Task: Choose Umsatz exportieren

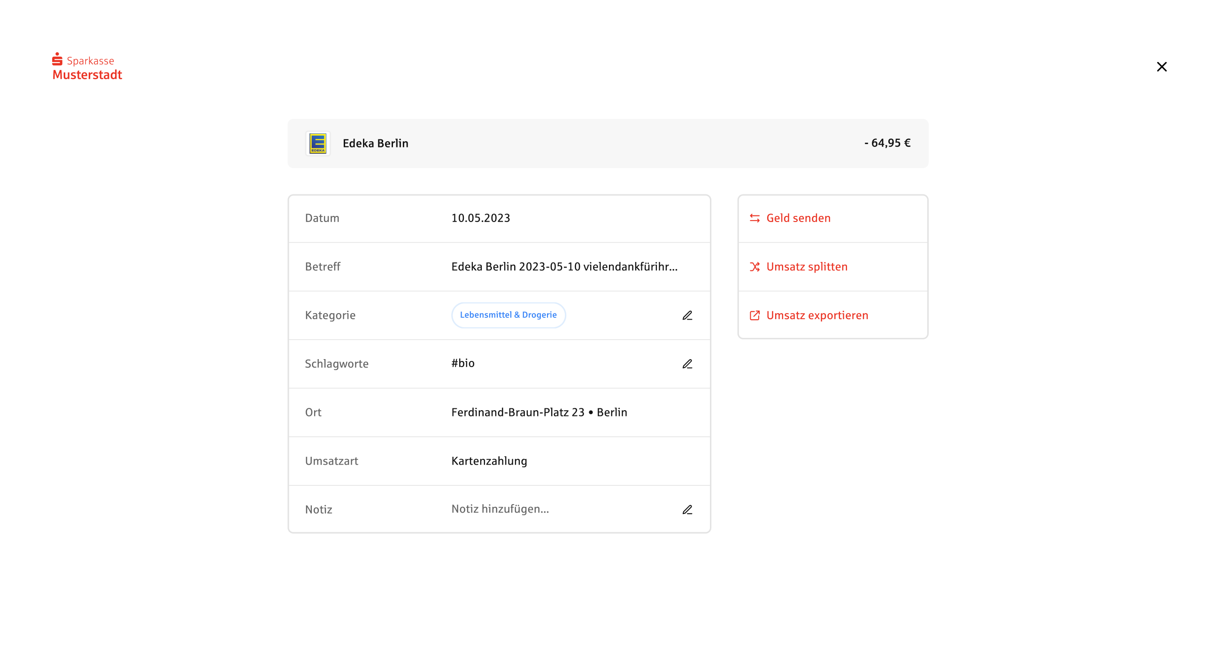Action: click(x=817, y=315)
